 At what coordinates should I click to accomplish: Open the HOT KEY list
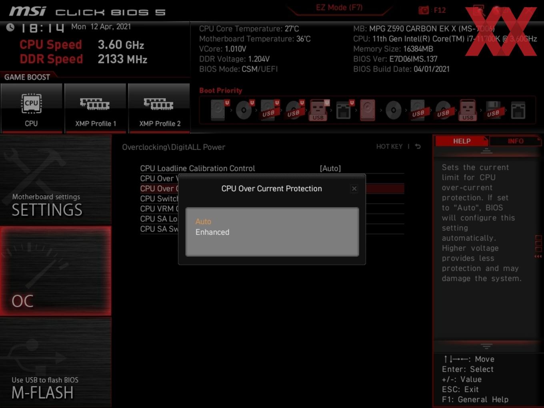(x=389, y=146)
